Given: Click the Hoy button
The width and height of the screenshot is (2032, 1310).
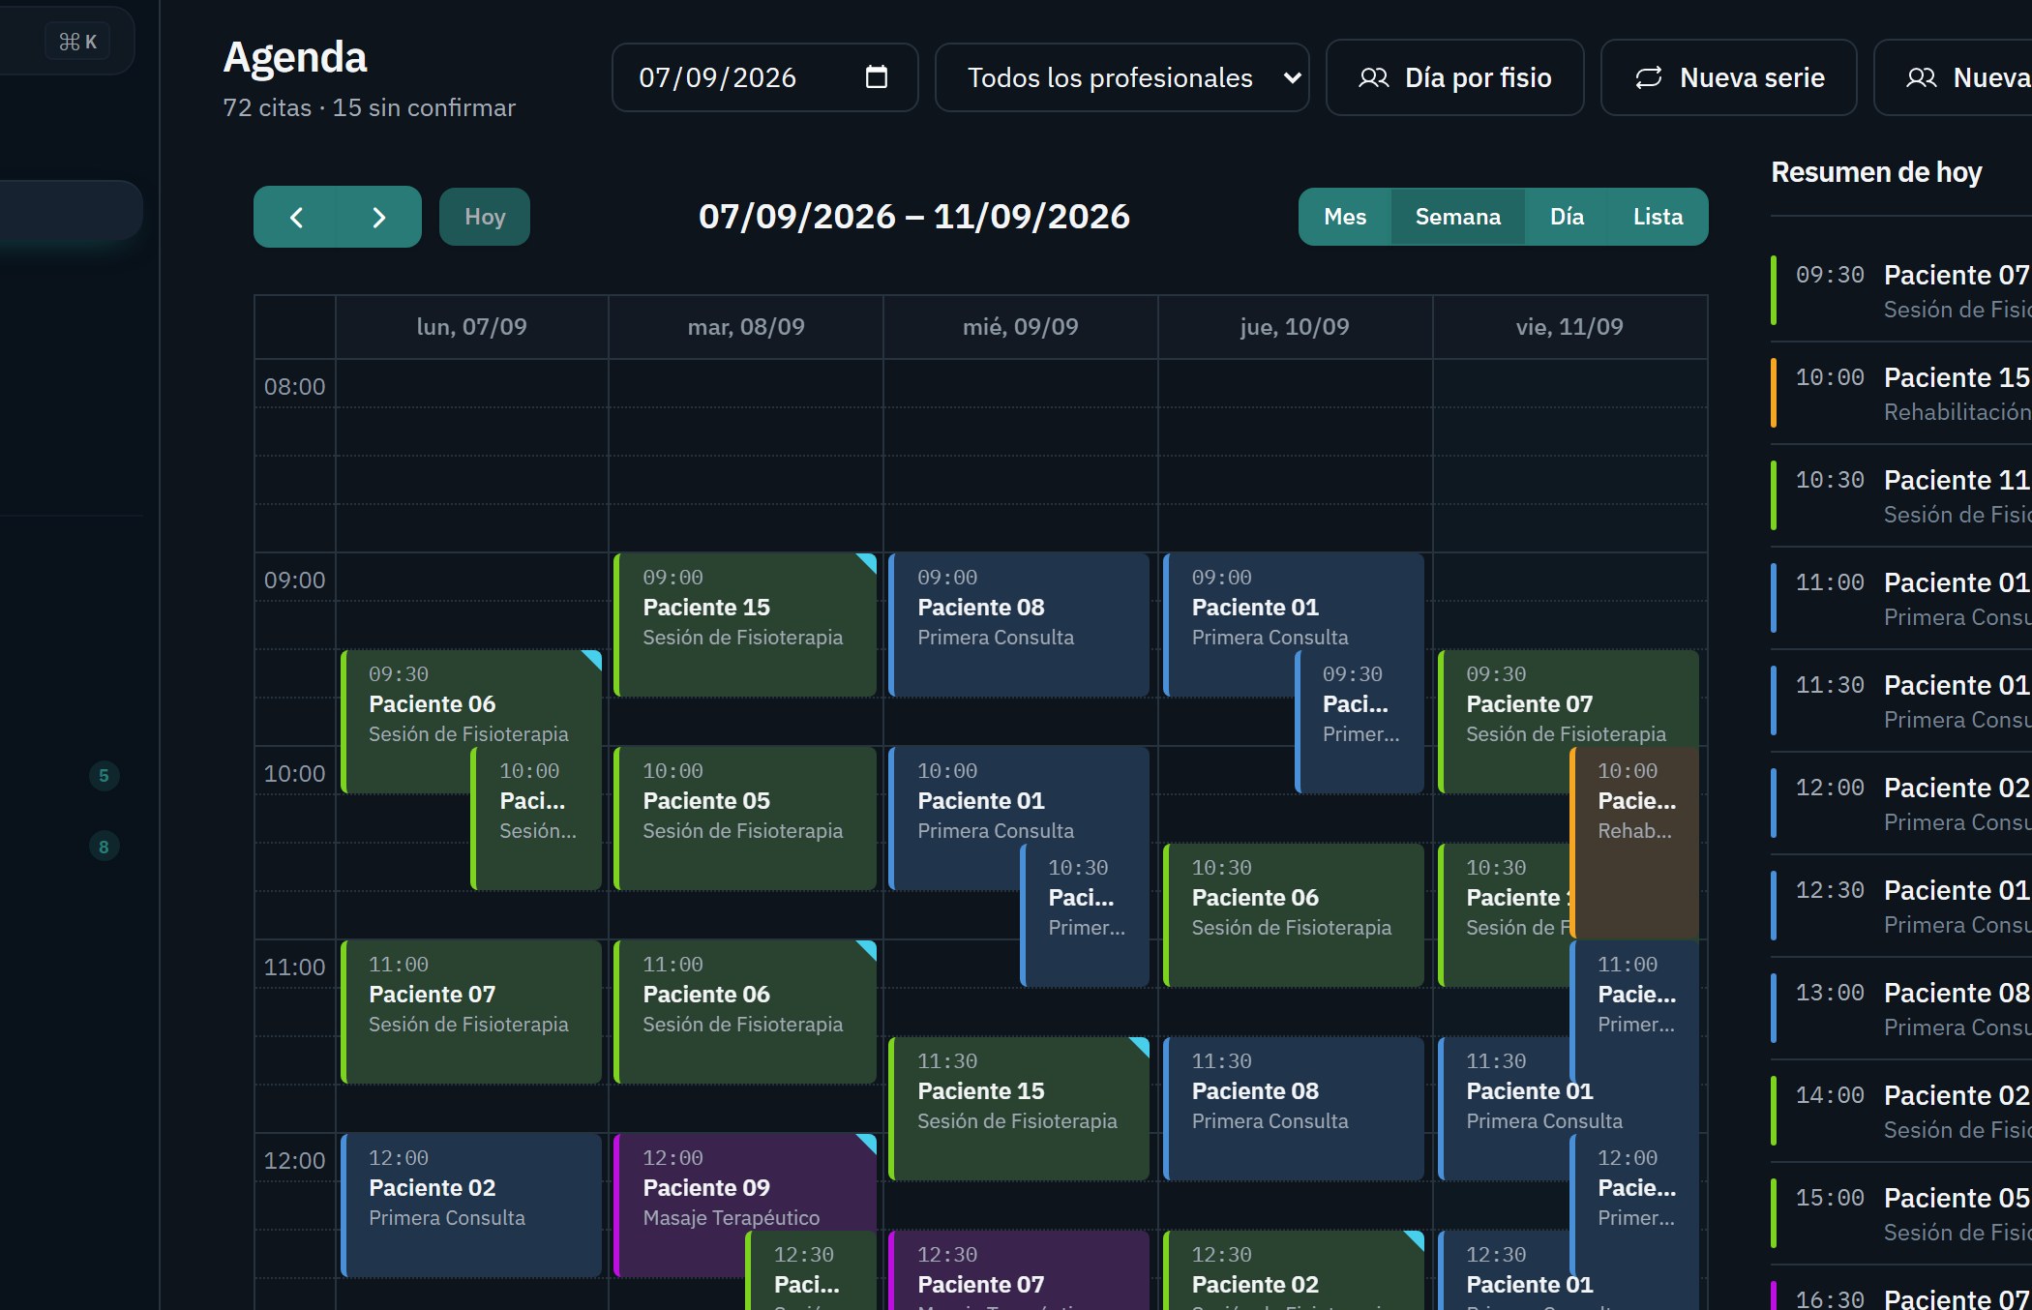Looking at the screenshot, I should (485, 217).
